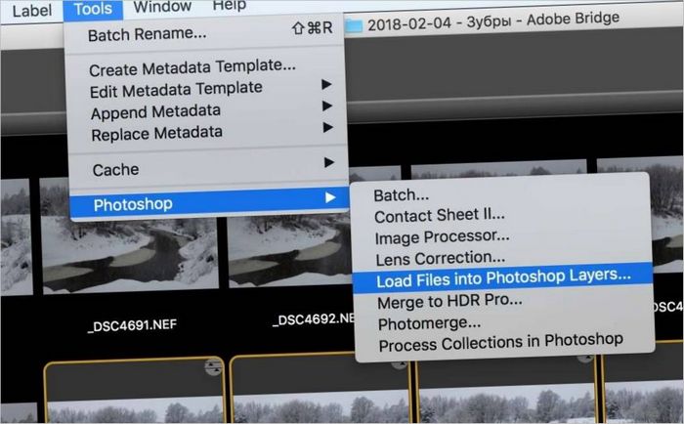Click the stack badge on first selected thumbnail
684x424 pixels.
(212, 367)
